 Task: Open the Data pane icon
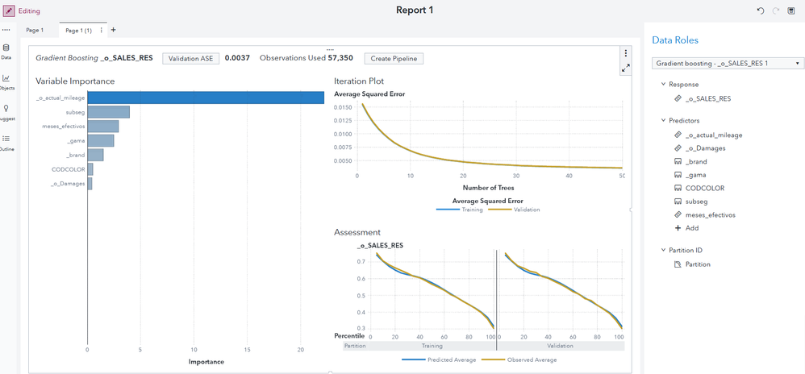(6, 51)
